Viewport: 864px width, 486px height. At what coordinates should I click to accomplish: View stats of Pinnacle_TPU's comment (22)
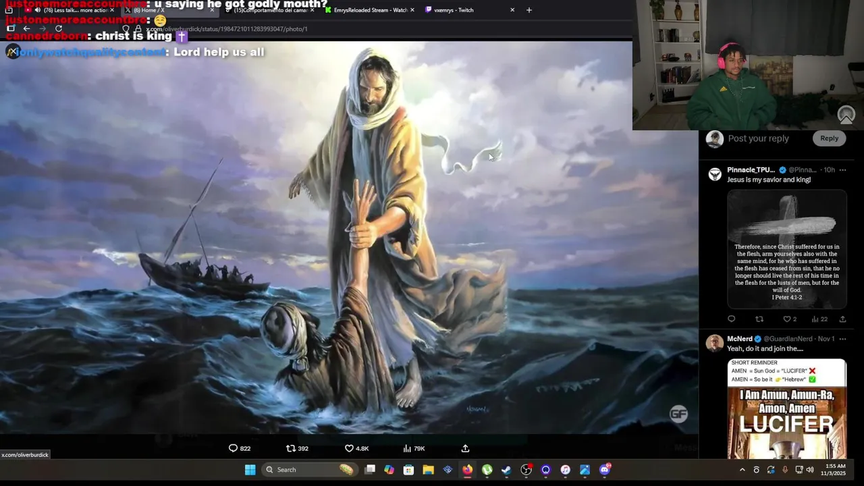[819, 319]
